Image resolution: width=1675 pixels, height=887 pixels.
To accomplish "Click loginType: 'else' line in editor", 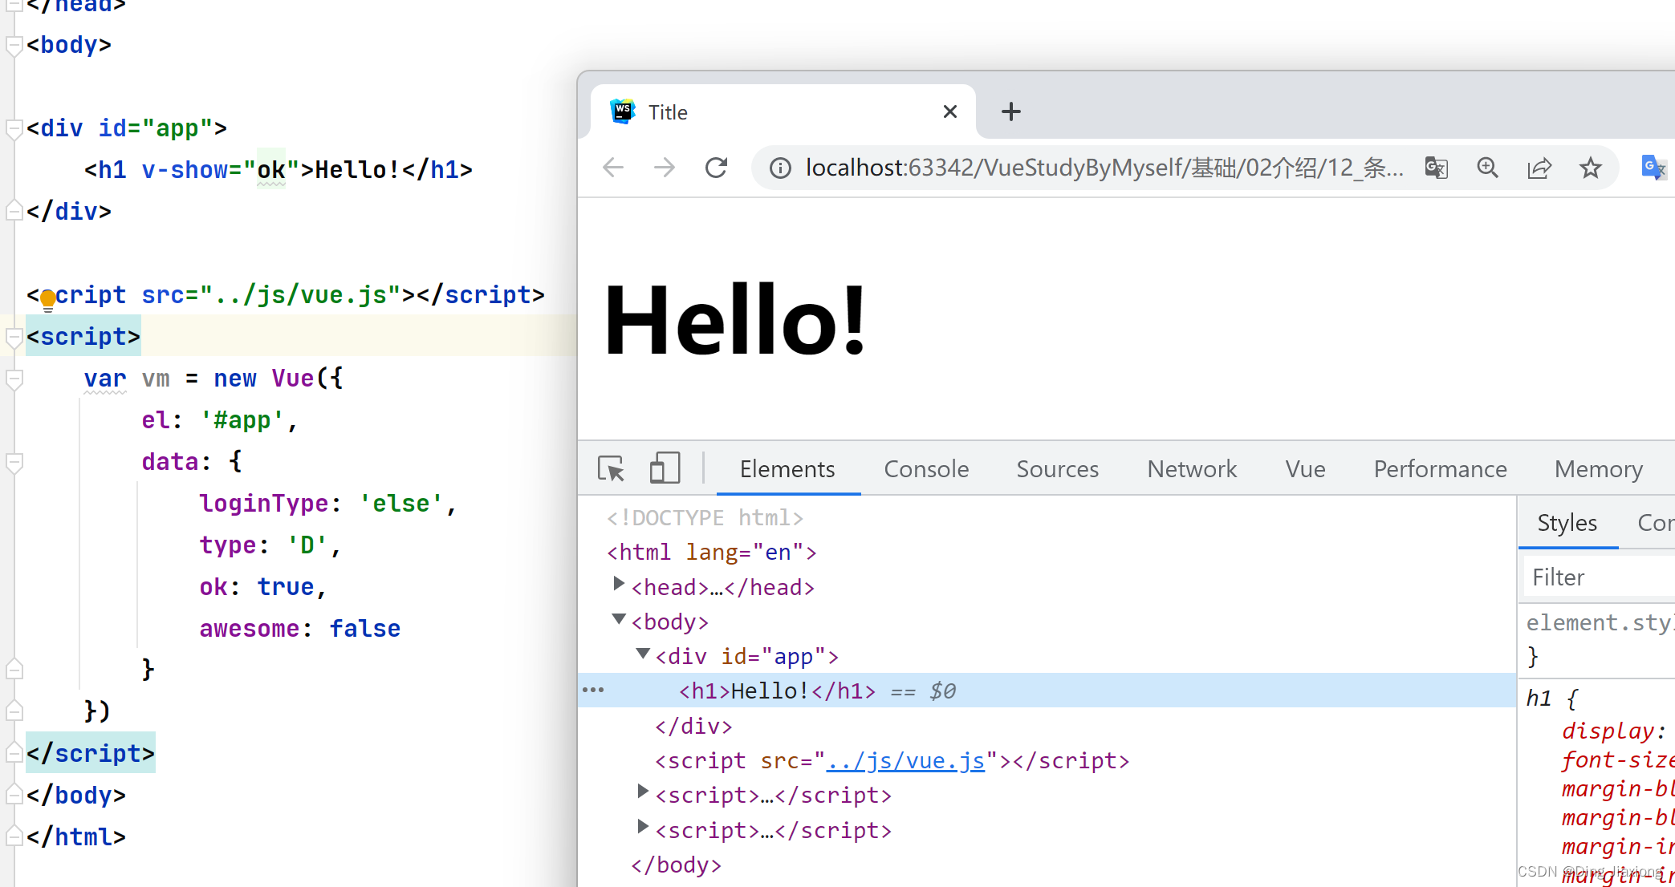I will [x=328, y=504].
